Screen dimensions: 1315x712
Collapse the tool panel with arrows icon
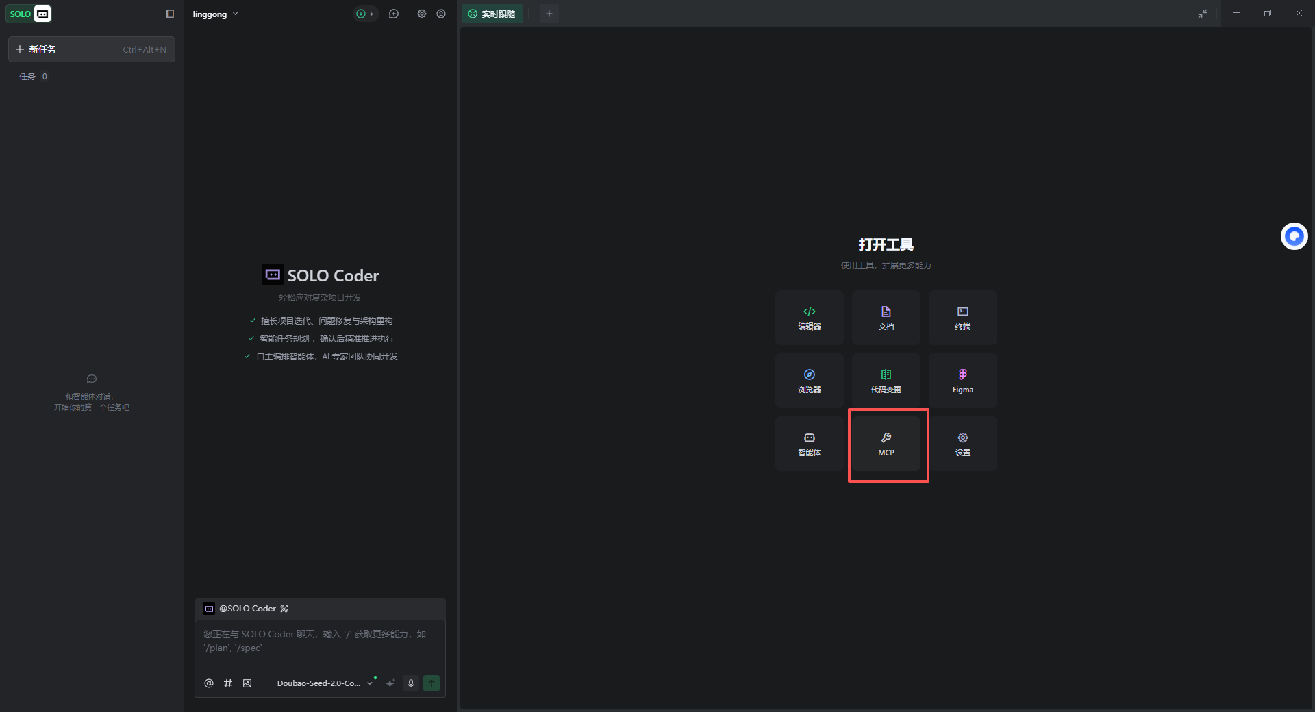pos(1203,14)
